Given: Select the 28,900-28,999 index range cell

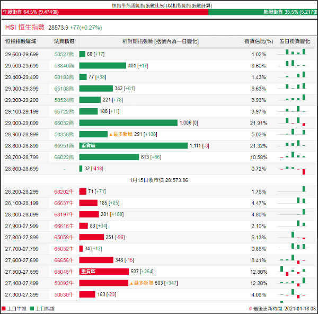Looking at the screenshot, I should click(x=22, y=134).
